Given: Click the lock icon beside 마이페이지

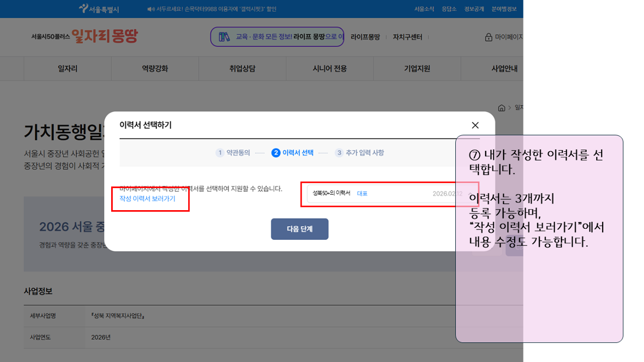Looking at the screenshot, I should [488, 37].
